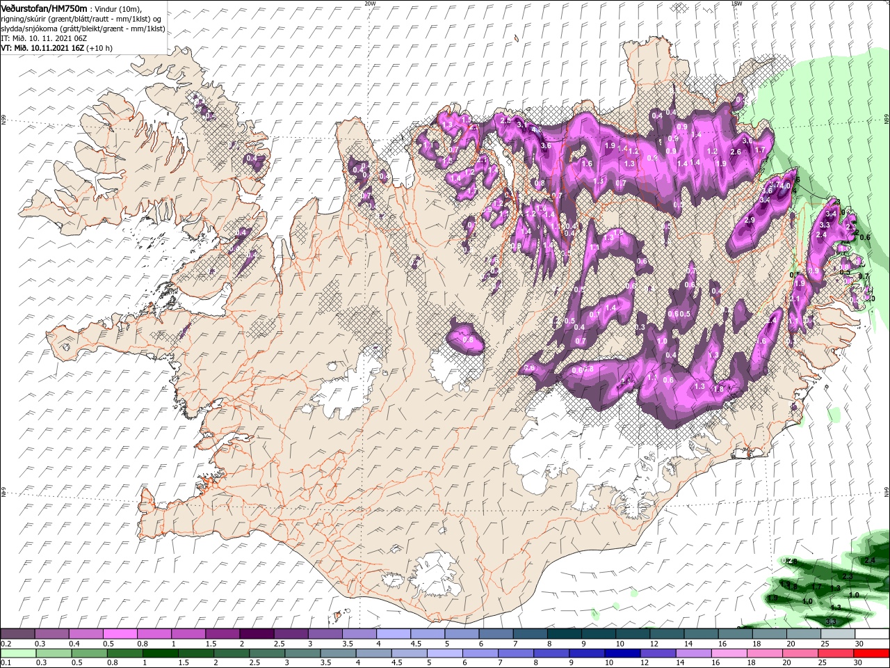Click the dark green 1 mm rain legend swatch
This screenshot has height=668, width=890.
pyautogui.click(x=159, y=653)
